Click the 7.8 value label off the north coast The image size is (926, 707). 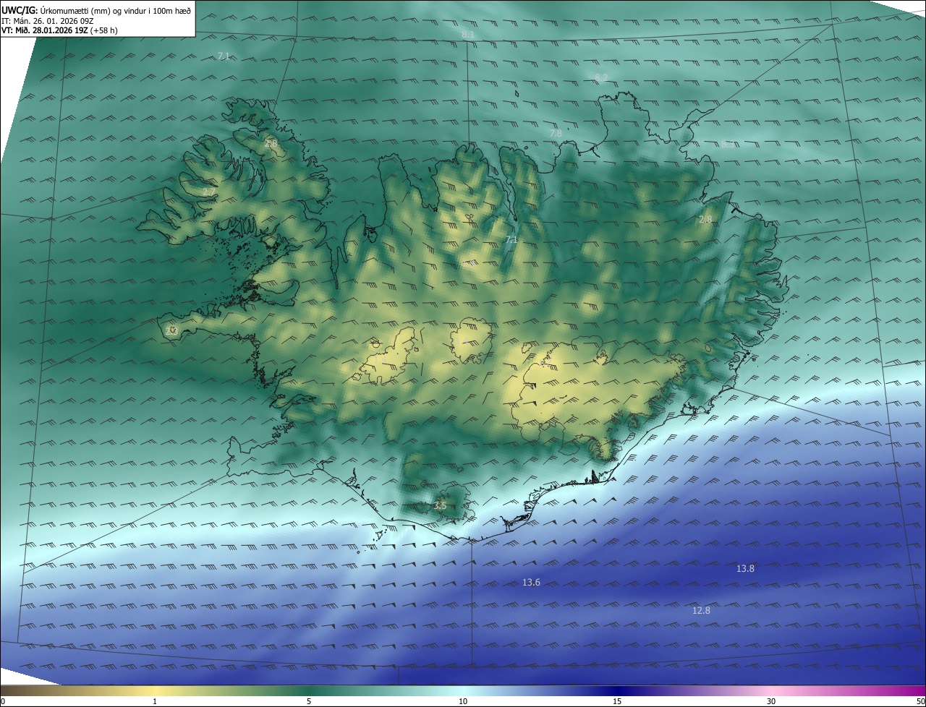pyautogui.click(x=556, y=134)
